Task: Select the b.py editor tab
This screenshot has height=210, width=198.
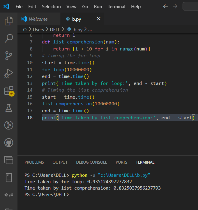Action: click(x=82, y=19)
